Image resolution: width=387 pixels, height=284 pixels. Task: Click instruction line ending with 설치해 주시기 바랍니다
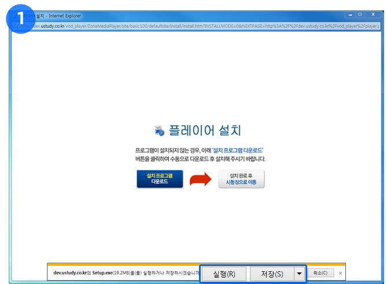pyautogui.click(x=199, y=158)
